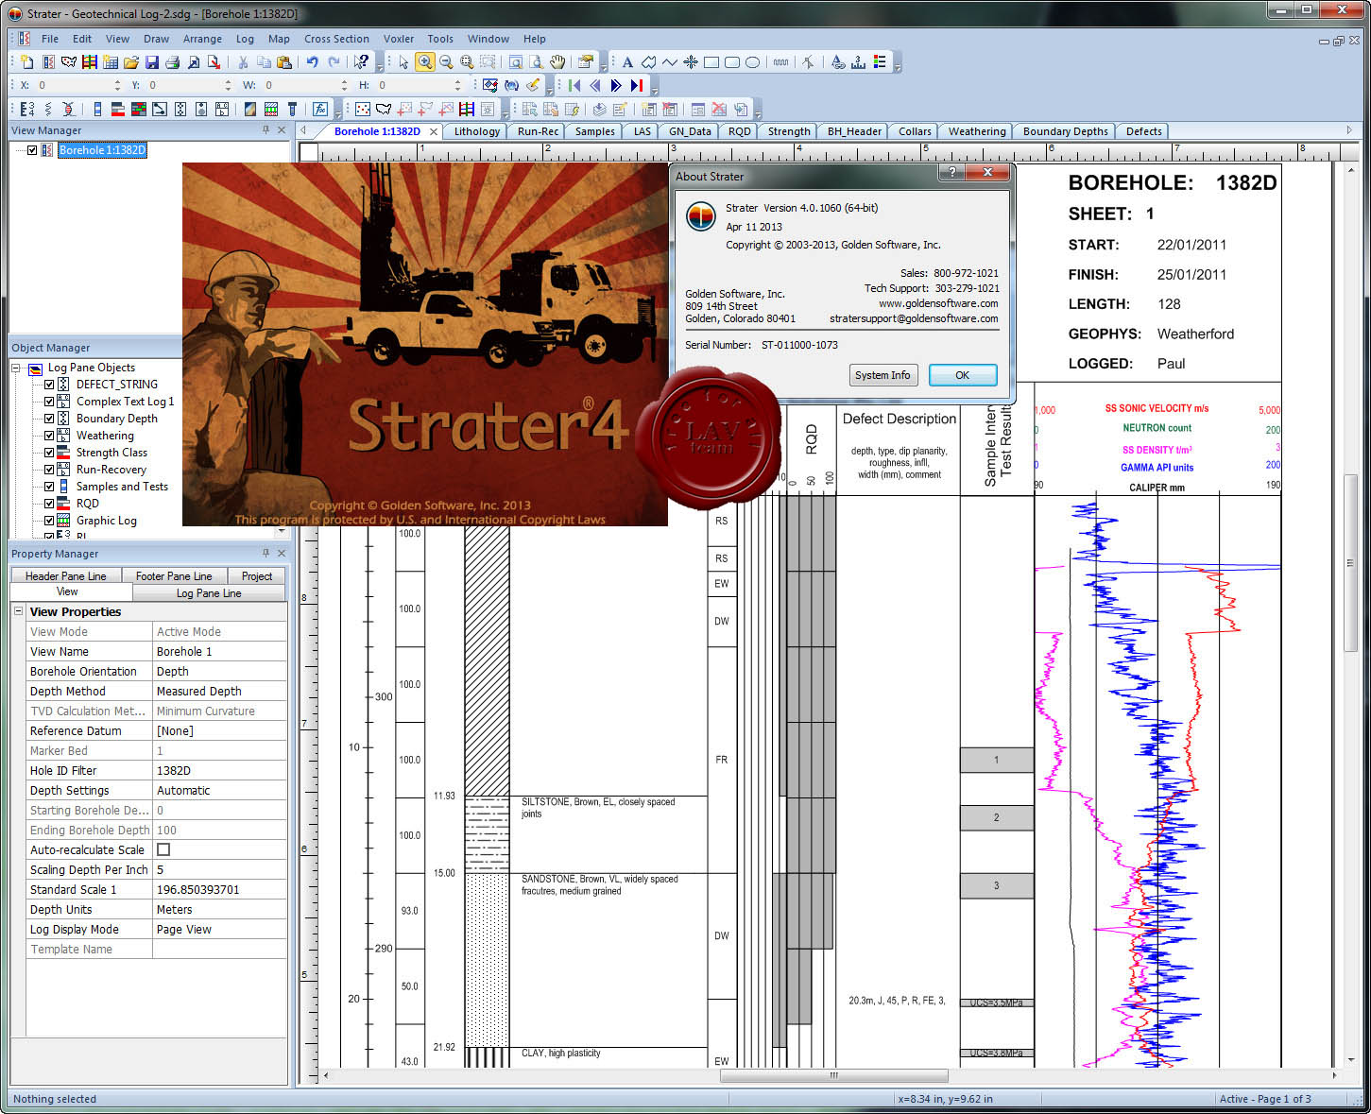
Task: Open the Borehole Orientation value dropdown
Action: click(219, 671)
